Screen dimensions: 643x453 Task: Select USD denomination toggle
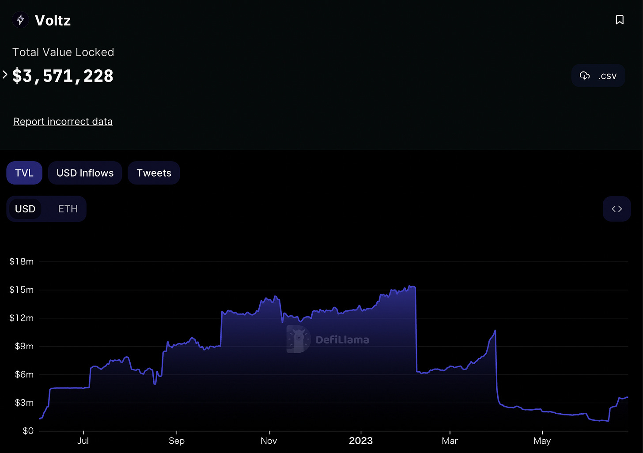(x=25, y=209)
